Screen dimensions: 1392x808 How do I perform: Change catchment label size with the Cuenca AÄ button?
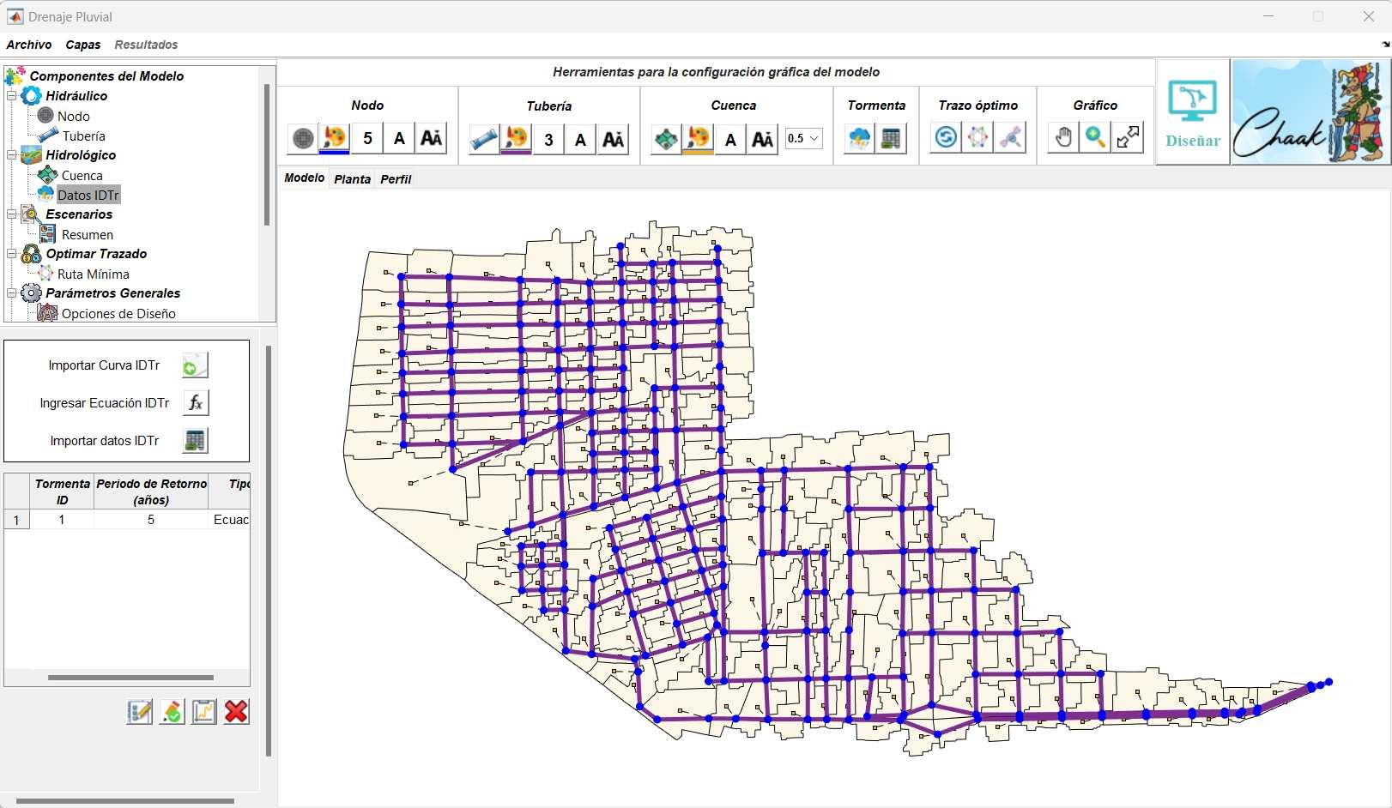(762, 139)
